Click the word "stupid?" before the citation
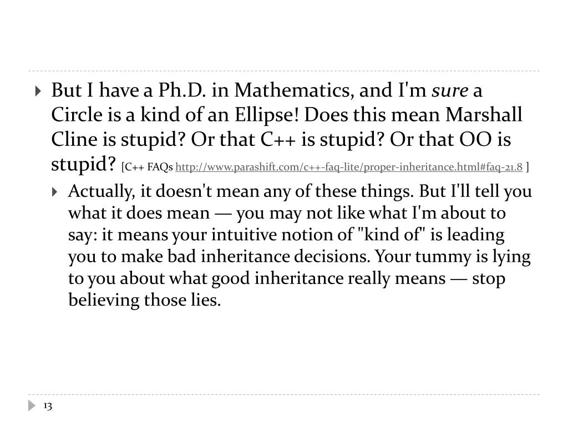This screenshot has height=426, width=568. (83, 164)
